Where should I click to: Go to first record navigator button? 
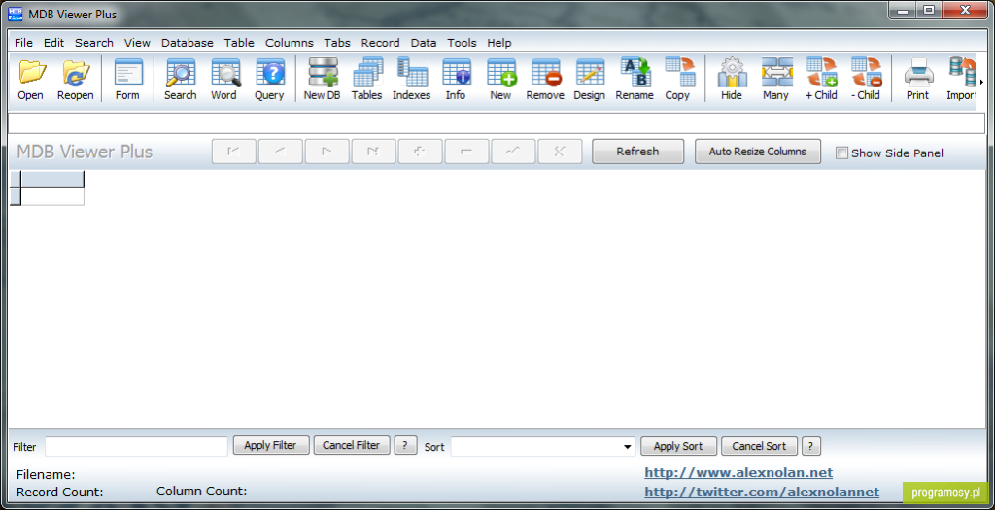[x=233, y=152]
